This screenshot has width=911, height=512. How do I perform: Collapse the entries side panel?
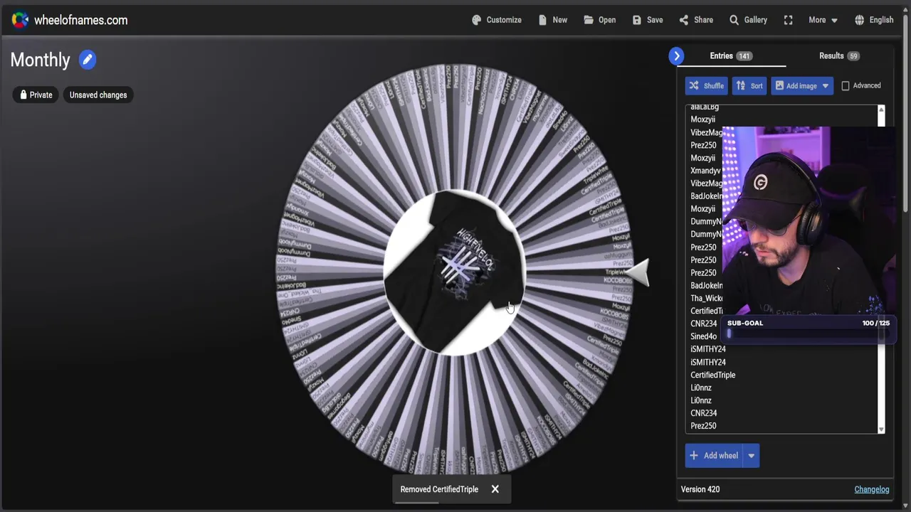pos(677,55)
